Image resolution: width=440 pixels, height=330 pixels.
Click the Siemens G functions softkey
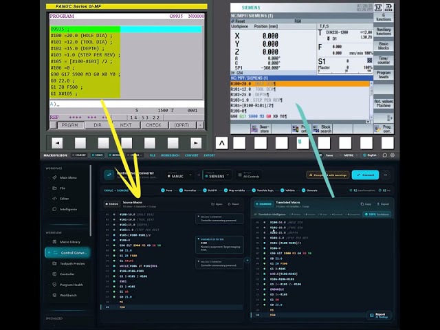pyautogui.click(x=384, y=17)
